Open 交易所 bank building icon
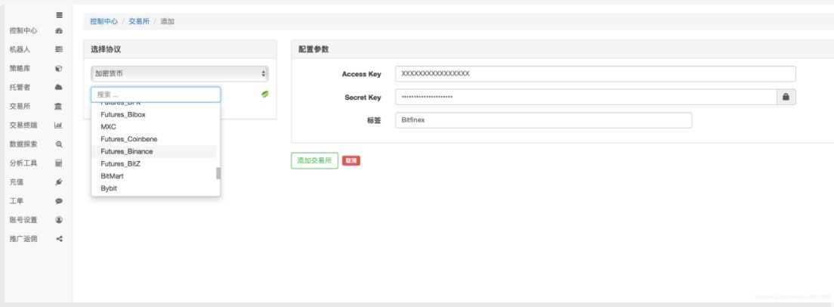 tap(59, 107)
